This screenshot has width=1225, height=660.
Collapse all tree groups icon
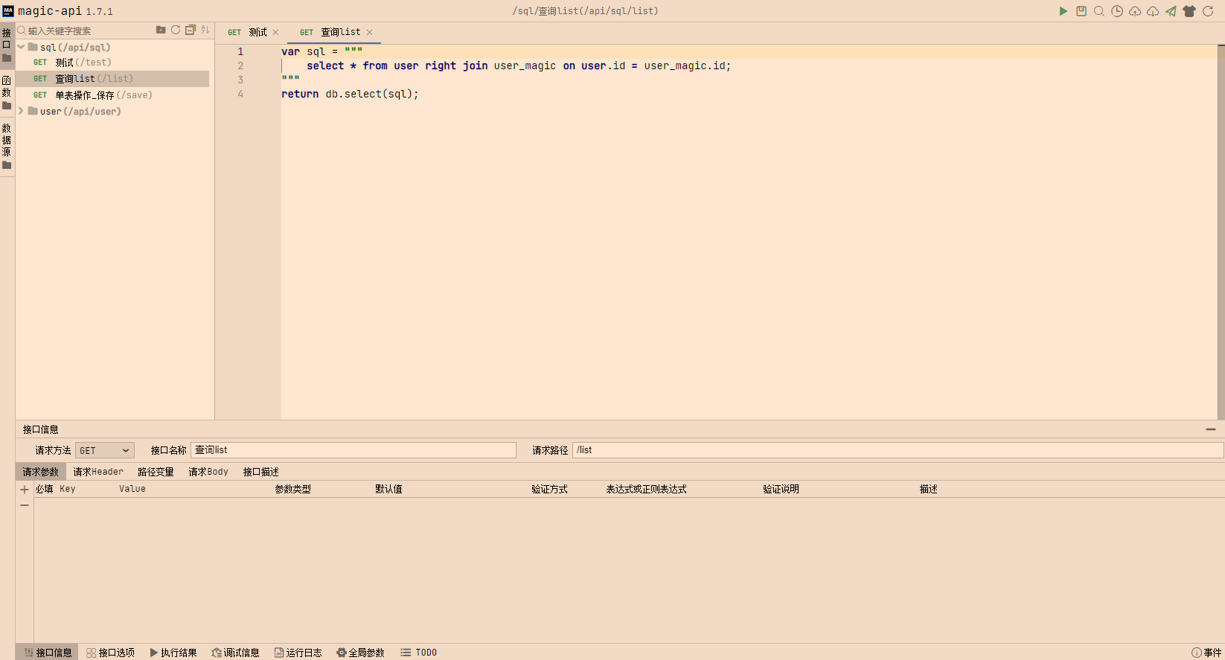(x=191, y=30)
